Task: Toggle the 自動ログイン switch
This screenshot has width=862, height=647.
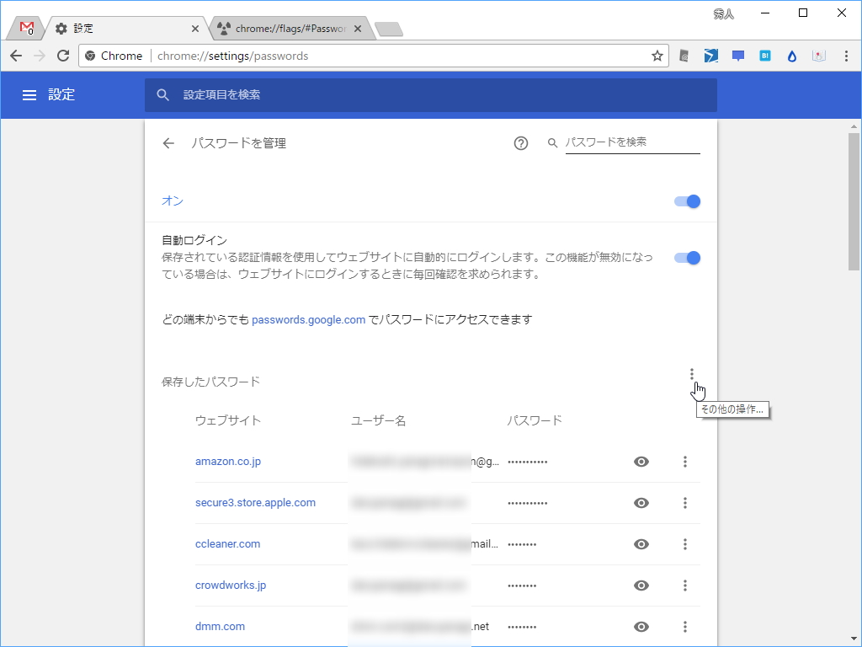Action: pyautogui.click(x=687, y=258)
